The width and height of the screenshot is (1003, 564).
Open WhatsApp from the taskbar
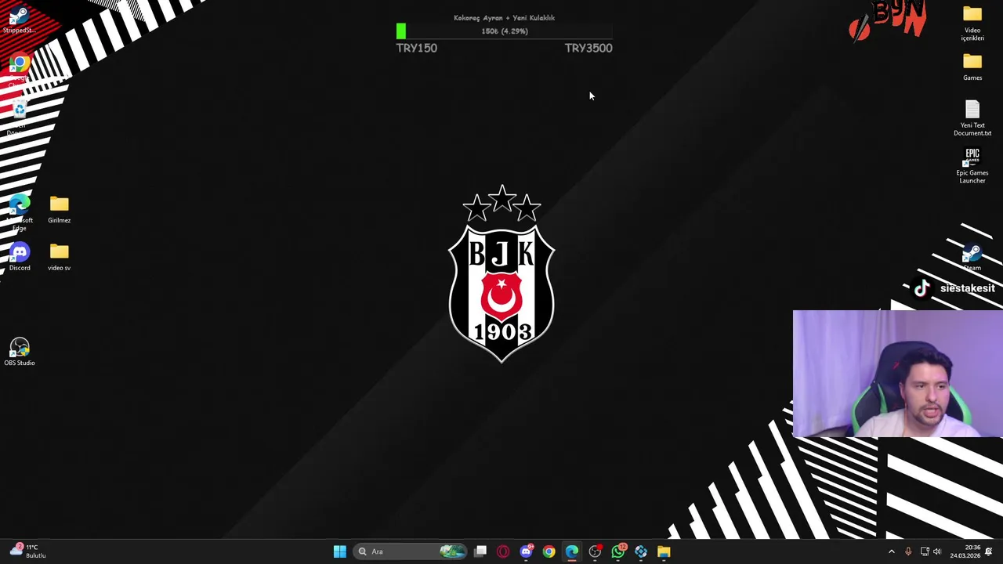point(618,551)
